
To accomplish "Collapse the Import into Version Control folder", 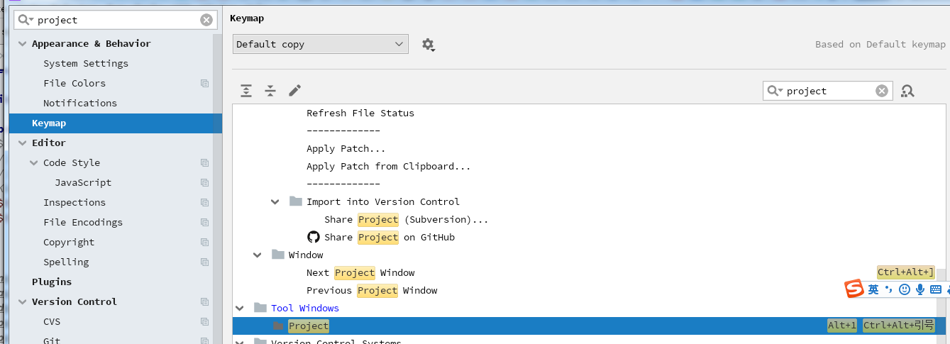I will [275, 201].
